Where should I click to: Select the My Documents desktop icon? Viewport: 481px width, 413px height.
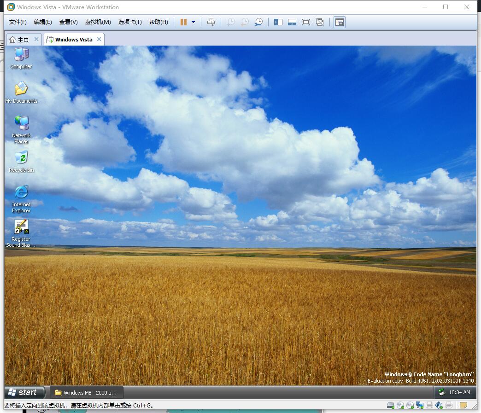coord(21,93)
